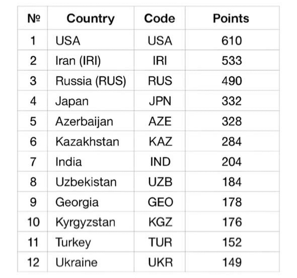This screenshot has height=278, width=297.
Task: Click the Country column header
Action: coord(90,19)
